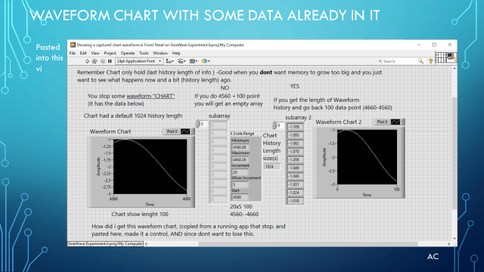Open the Window menu
The height and width of the screenshot is (272, 484).
coord(160,53)
